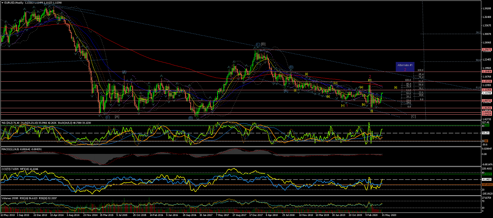This screenshot has height=218, width=493.
Task: Select the white [C] wave label
Action: point(413,116)
